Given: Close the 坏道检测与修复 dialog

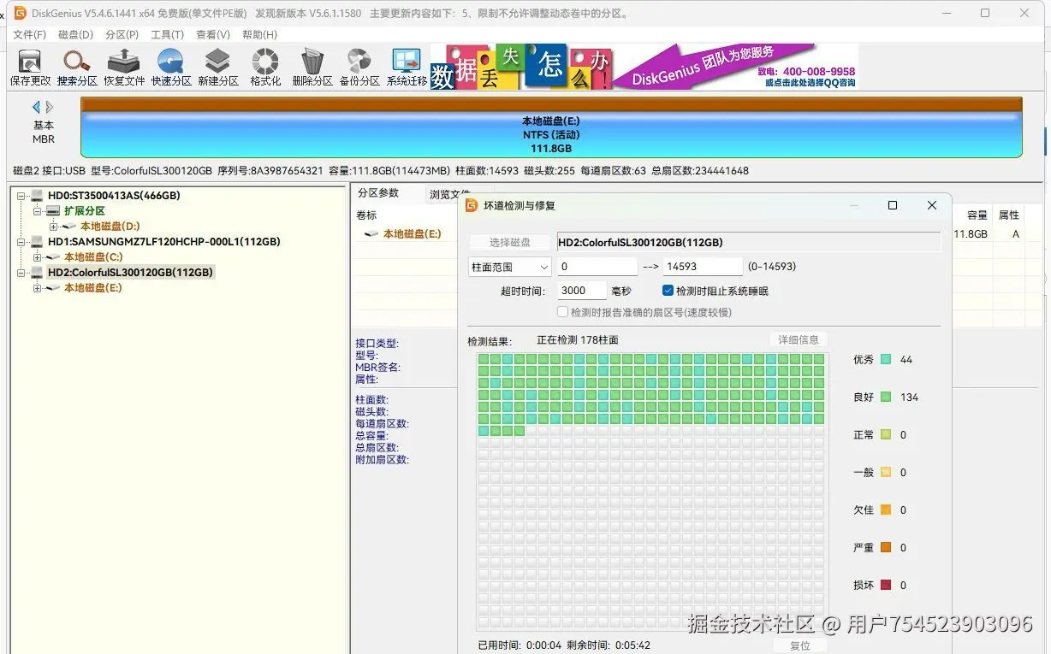Looking at the screenshot, I should [x=932, y=205].
